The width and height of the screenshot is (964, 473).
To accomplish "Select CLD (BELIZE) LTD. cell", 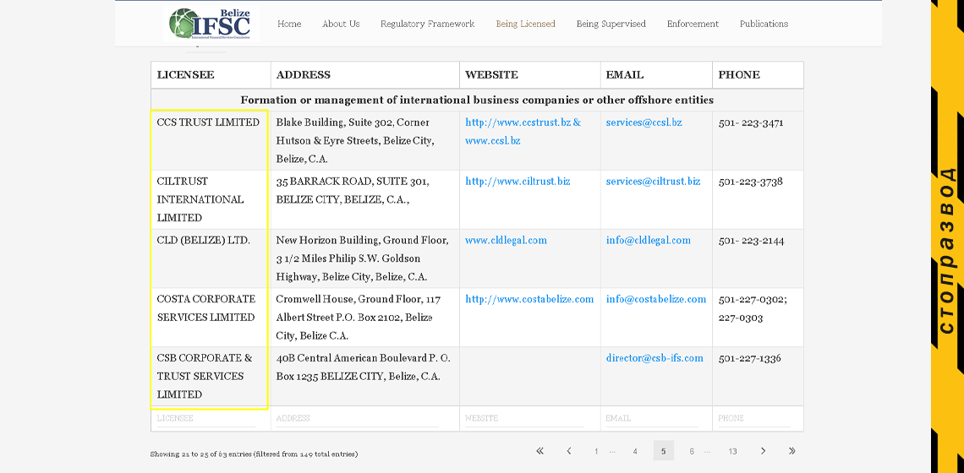I will point(211,258).
